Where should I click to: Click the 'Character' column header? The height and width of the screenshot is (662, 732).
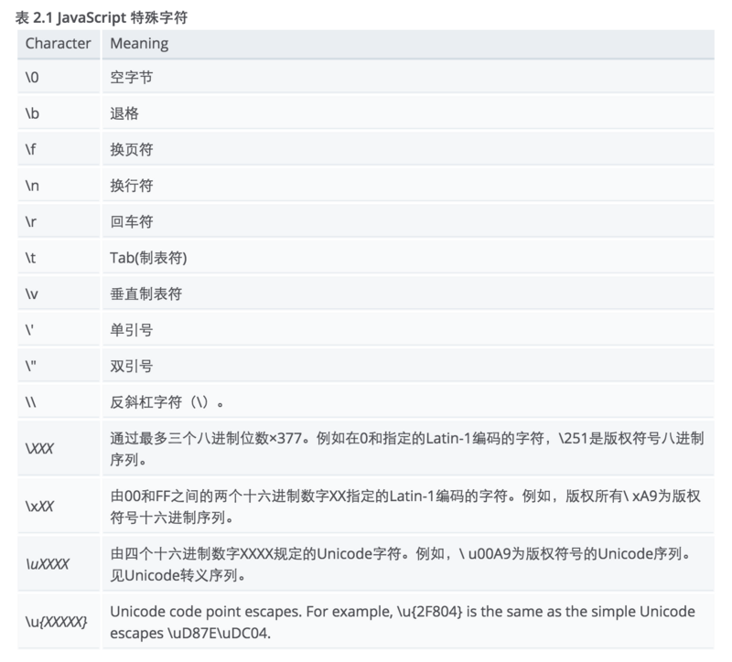(59, 44)
